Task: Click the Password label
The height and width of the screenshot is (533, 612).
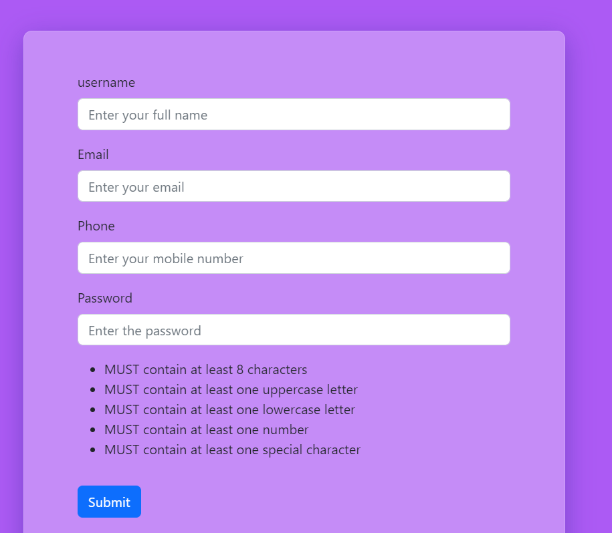Action: [105, 298]
